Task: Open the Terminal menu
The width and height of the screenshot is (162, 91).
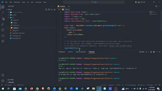Action: [38, 2]
